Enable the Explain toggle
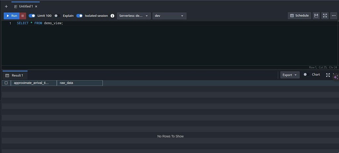This screenshot has height=153, width=339. pyautogui.click(x=57, y=16)
